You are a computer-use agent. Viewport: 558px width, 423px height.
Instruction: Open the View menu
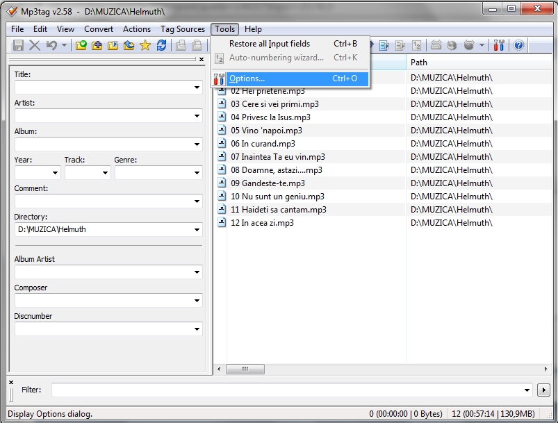[x=66, y=28]
